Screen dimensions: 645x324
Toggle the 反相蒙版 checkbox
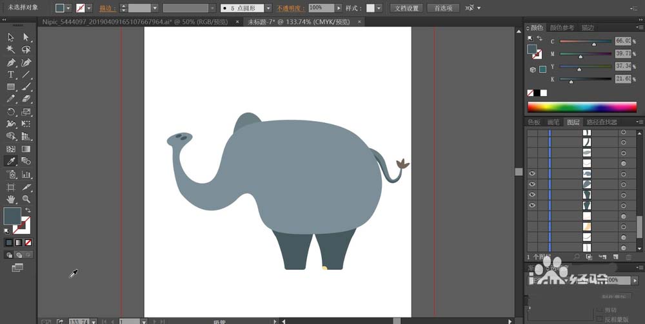point(599,319)
